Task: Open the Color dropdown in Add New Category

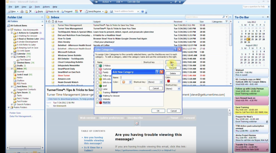Action: [130, 82]
